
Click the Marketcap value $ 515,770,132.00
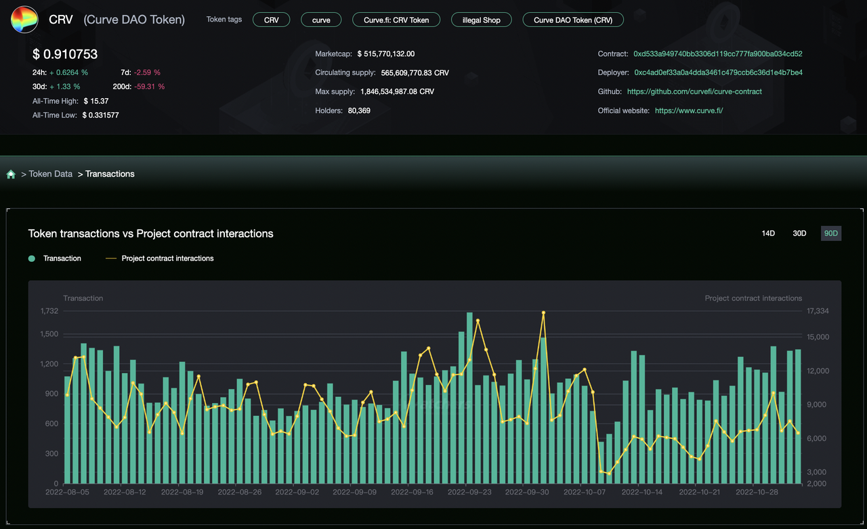385,53
